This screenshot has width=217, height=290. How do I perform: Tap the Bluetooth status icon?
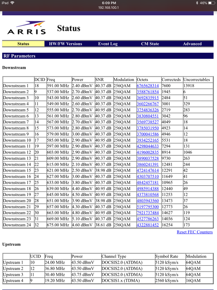coord(197,3)
